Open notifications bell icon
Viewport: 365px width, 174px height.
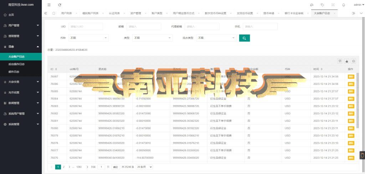tap(344, 5)
